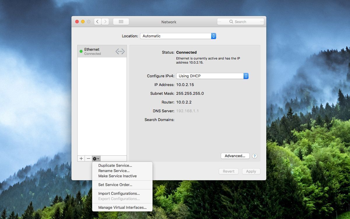The height and width of the screenshot is (219, 350).
Task: Click the back navigation arrow
Action: (98, 22)
